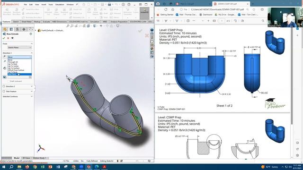The width and height of the screenshot is (303, 170).
Task: Select Offset From Surface end condition
Action: point(19,70)
